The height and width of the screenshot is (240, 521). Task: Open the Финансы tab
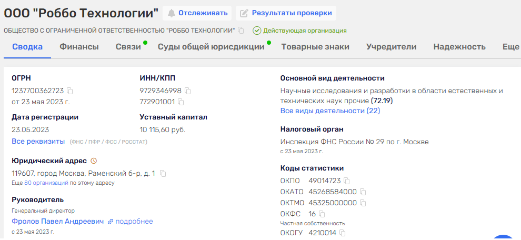(79, 47)
